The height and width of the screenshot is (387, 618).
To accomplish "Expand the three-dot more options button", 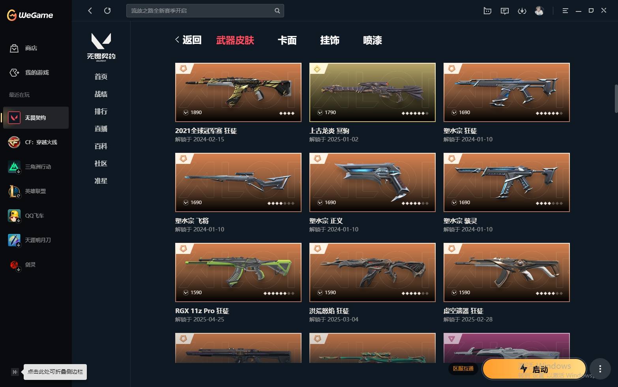I will pos(600,369).
